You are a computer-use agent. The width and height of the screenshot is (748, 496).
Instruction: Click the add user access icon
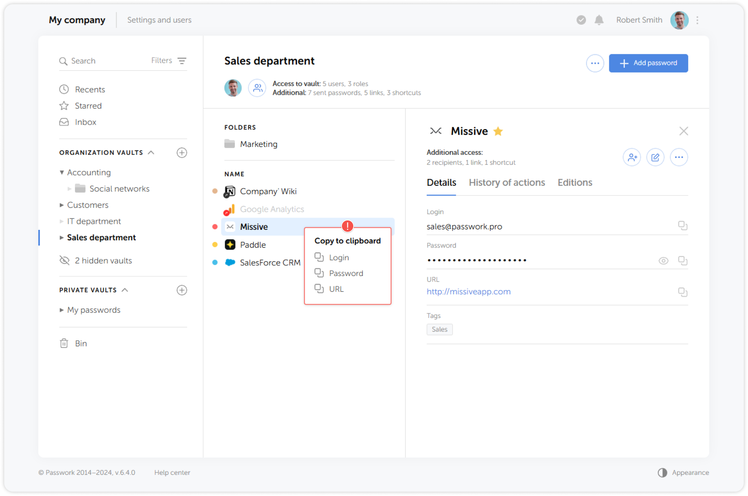(632, 157)
